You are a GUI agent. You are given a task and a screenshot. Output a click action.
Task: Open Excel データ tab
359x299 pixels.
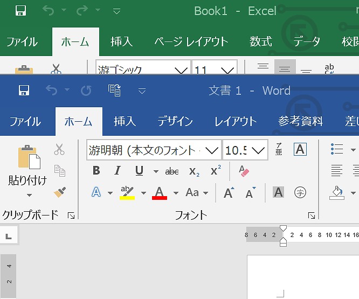coord(307,42)
